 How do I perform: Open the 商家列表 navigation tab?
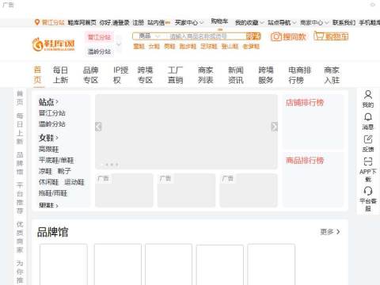click(206, 75)
